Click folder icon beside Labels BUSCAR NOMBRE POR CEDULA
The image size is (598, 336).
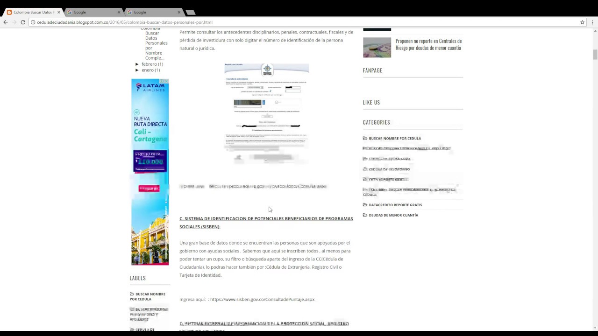132,294
